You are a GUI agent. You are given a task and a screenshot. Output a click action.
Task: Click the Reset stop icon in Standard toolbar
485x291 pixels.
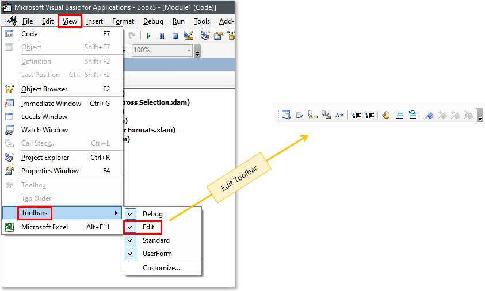pyautogui.click(x=175, y=36)
